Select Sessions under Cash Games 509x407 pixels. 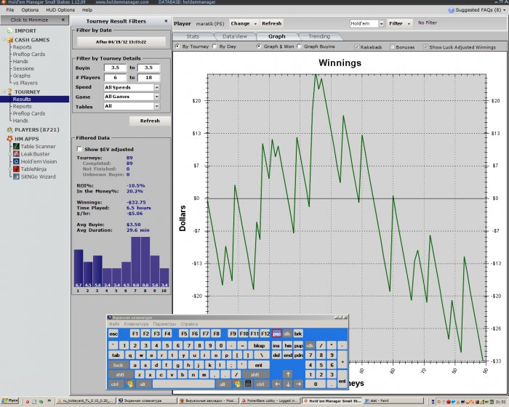(x=23, y=68)
